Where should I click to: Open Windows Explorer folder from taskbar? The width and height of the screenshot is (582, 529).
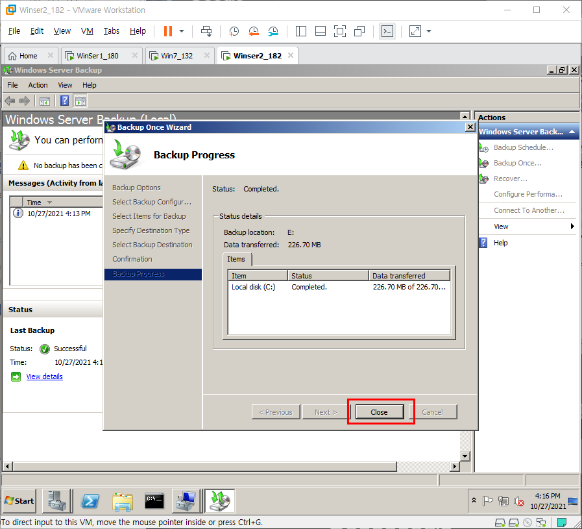(123, 501)
